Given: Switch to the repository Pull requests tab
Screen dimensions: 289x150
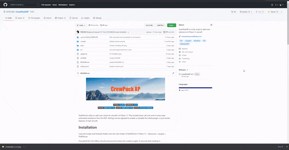Looking at the screenshot, I should pyautogui.click(x=34, y=18).
